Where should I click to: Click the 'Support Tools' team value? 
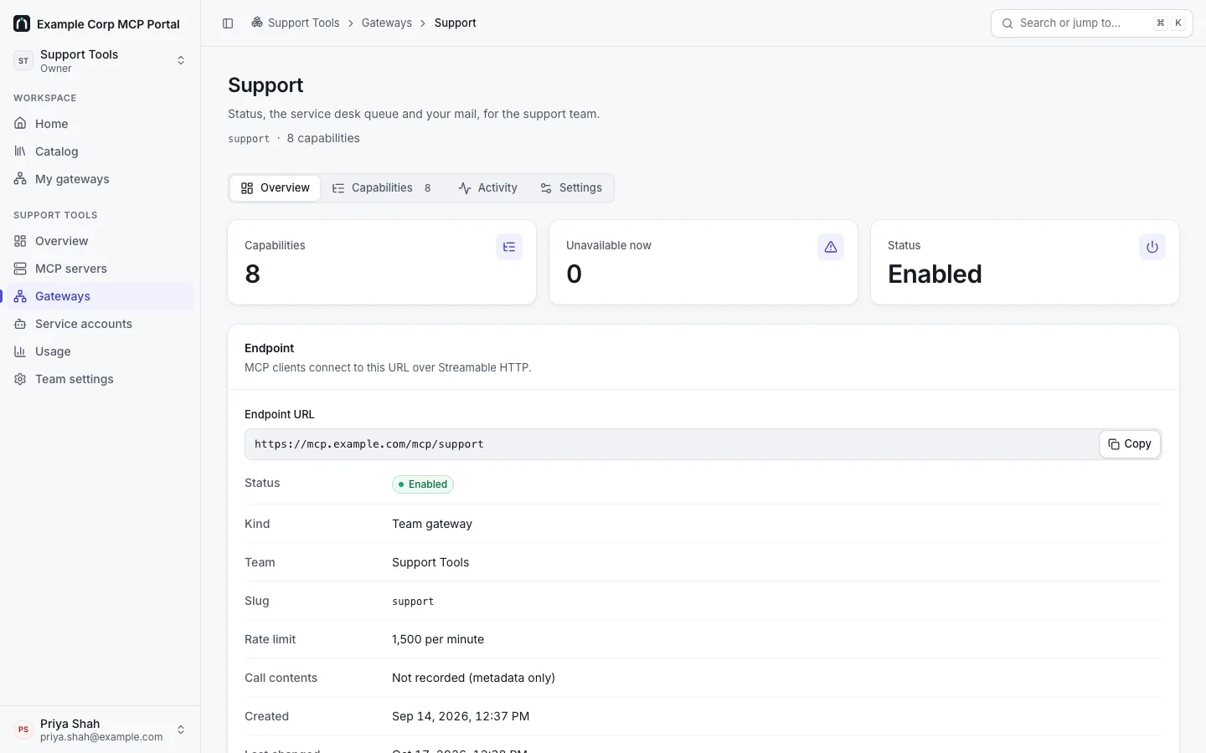430,562
